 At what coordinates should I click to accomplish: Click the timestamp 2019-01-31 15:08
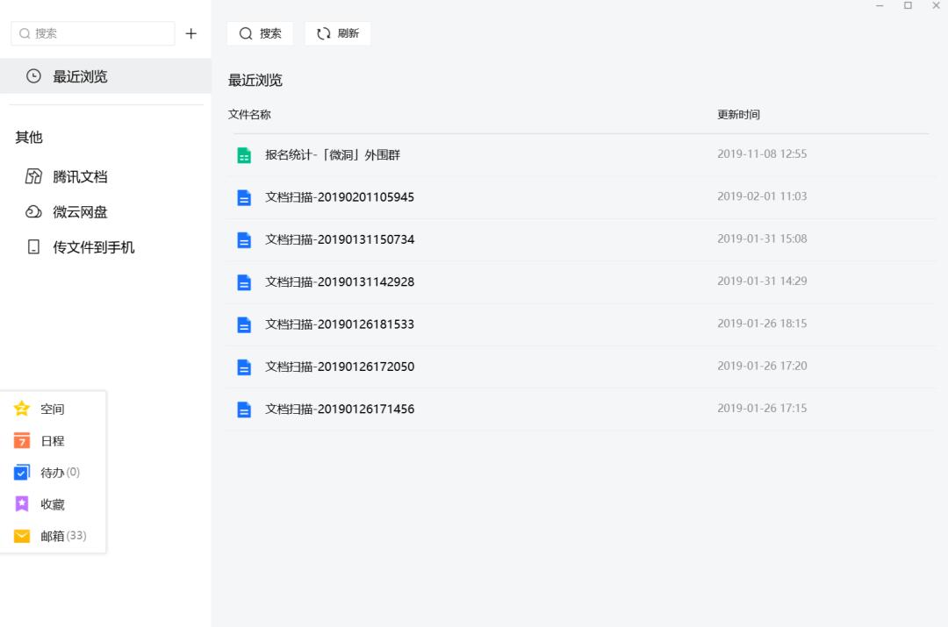(762, 239)
